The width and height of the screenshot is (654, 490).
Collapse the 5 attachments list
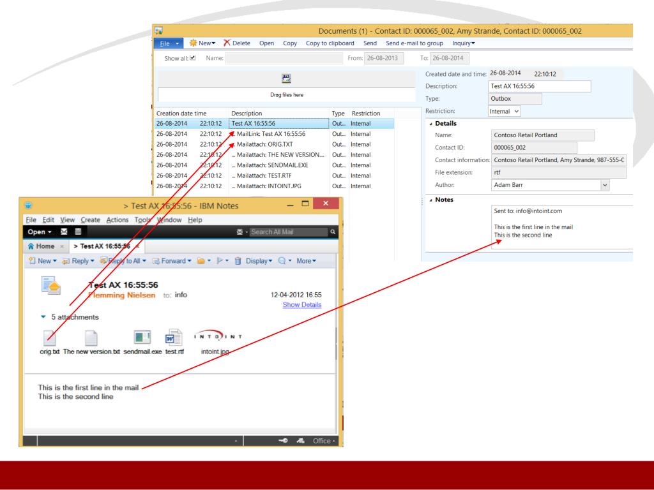coord(43,317)
